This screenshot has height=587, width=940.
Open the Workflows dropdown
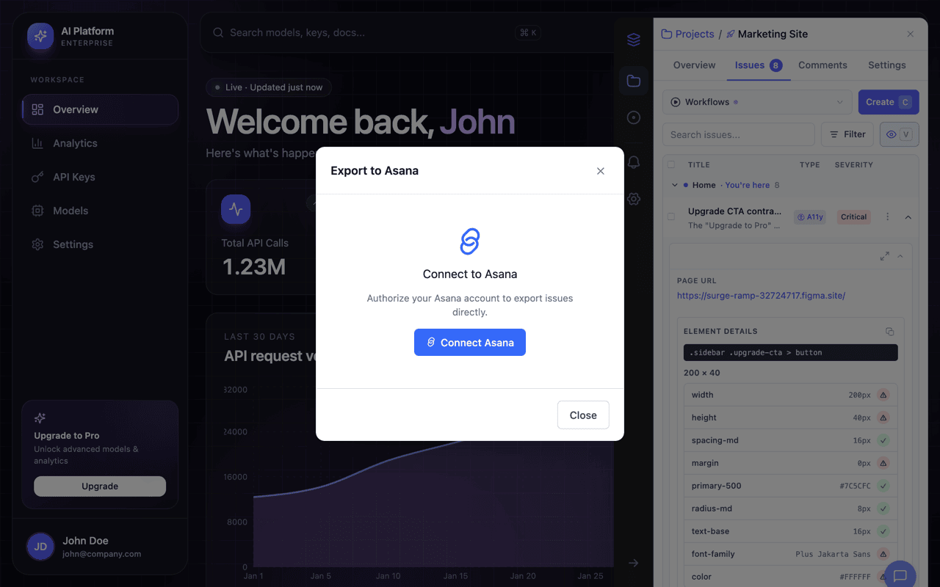(757, 102)
